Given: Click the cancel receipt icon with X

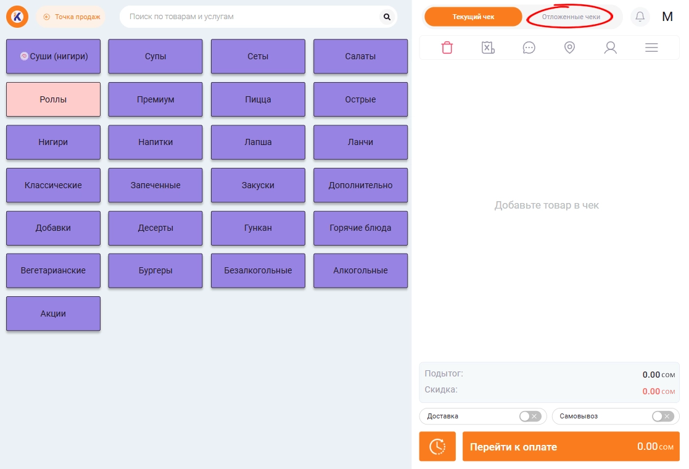Looking at the screenshot, I should tap(488, 48).
